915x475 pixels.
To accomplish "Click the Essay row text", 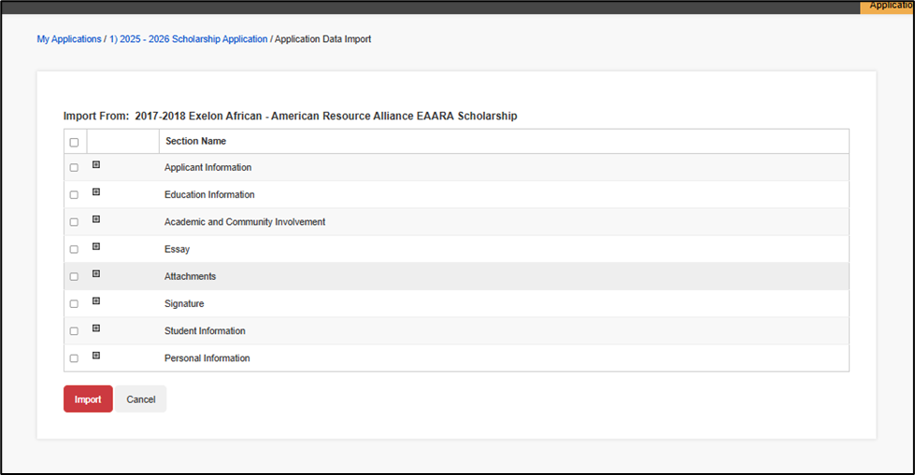I will [x=177, y=249].
